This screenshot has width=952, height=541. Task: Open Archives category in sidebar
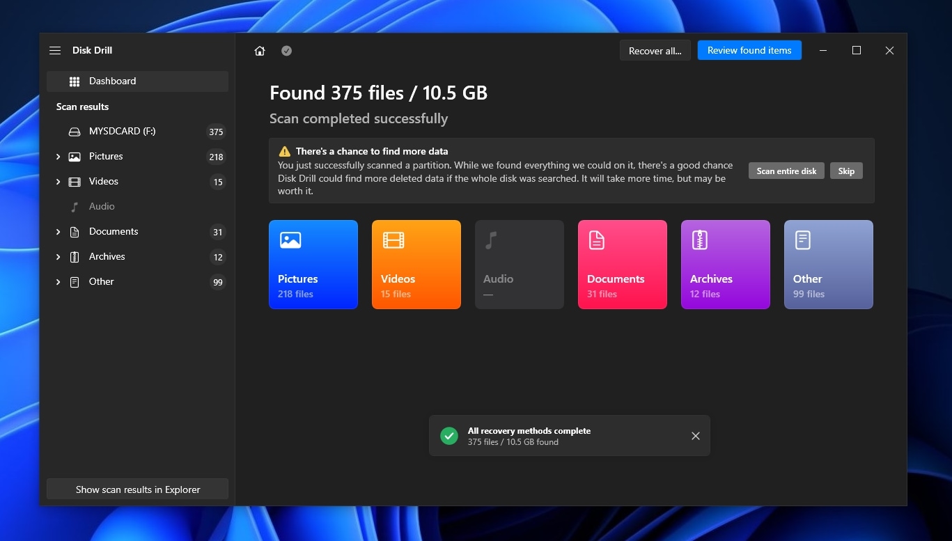pyautogui.click(x=137, y=257)
